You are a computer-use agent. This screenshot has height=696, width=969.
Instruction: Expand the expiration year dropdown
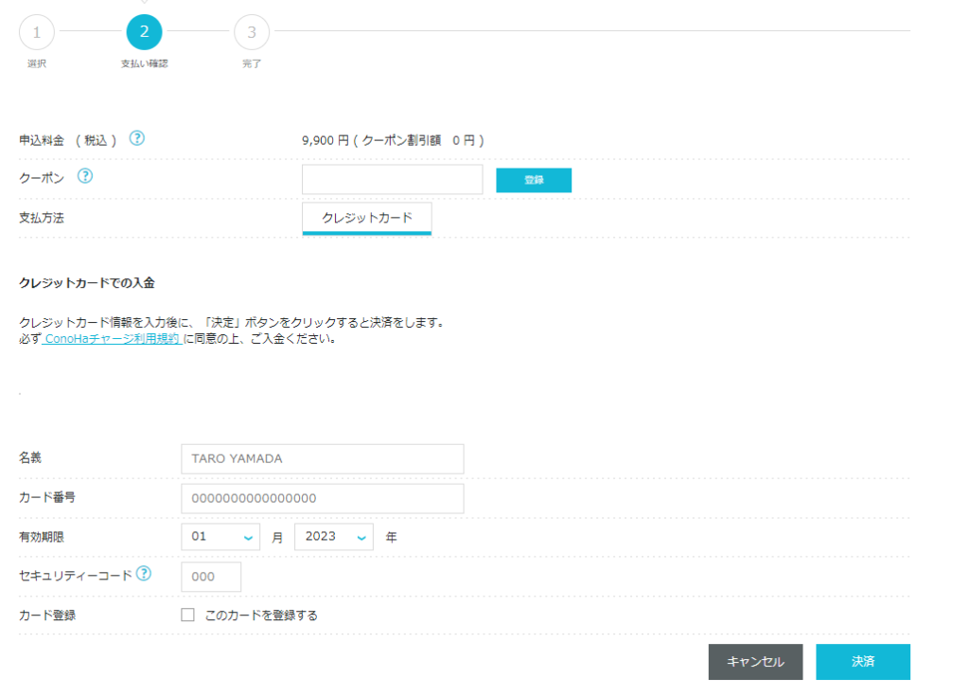[333, 537]
